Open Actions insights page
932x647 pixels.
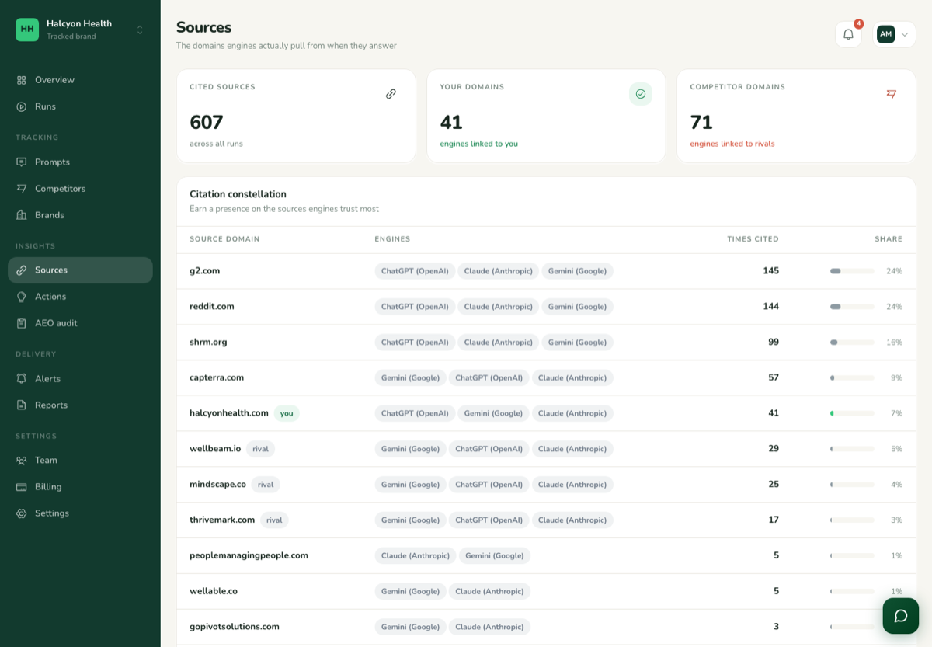80,297
